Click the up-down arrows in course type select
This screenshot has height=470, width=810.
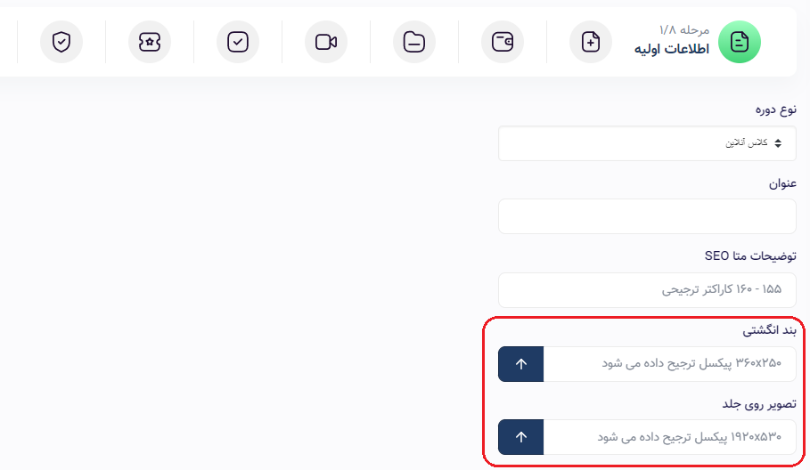coord(778,143)
